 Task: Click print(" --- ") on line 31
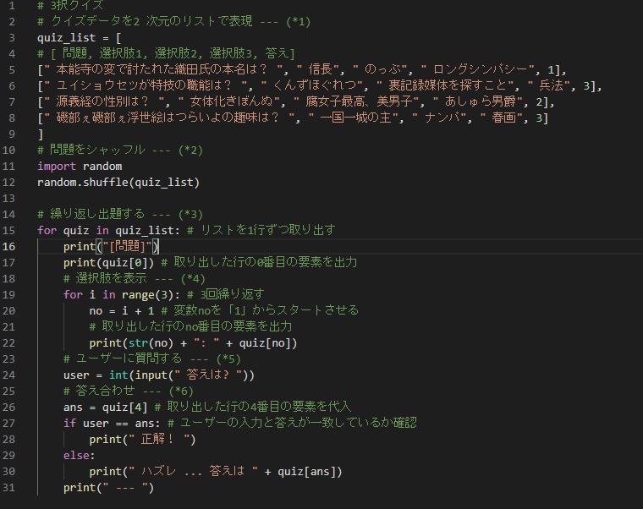108,487
